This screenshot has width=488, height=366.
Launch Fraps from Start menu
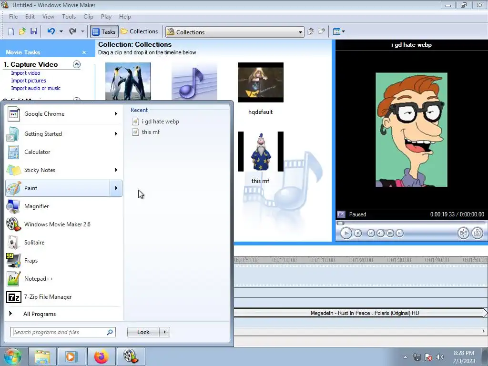[x=64, y=261]
